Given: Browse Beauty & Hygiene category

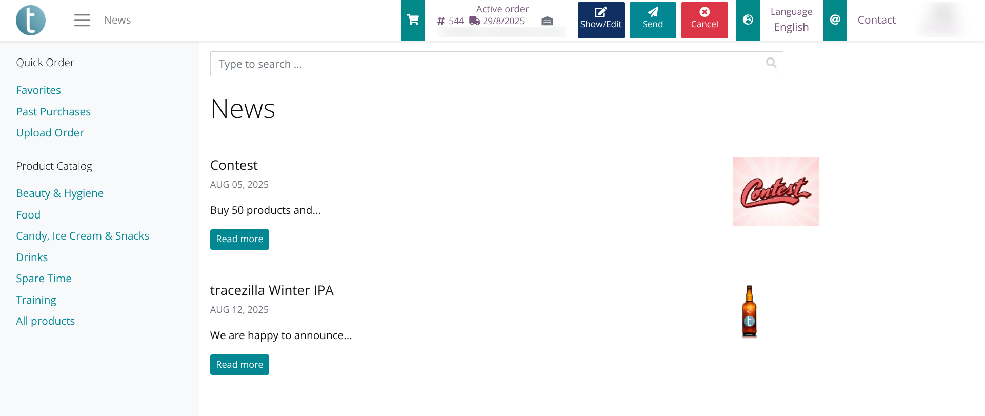Looking at the screenshot, I should [60, 193].
